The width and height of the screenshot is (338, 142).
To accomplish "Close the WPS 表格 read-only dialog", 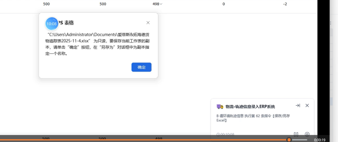I will point(148,23).
